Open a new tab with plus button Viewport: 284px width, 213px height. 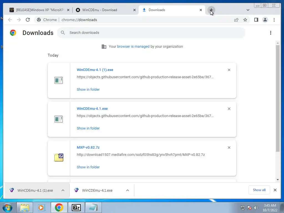click(x=211, y=10)
